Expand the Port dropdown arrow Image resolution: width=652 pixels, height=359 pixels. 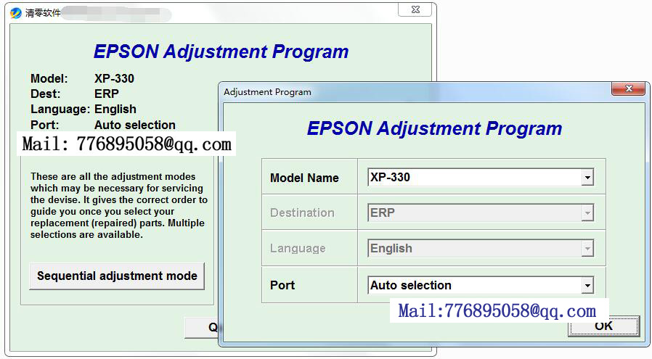coord(587,286)
